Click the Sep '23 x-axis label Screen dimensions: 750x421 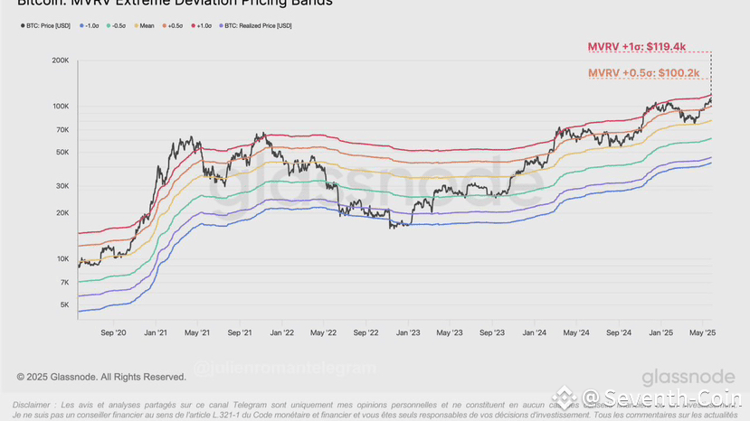(492, 332)
